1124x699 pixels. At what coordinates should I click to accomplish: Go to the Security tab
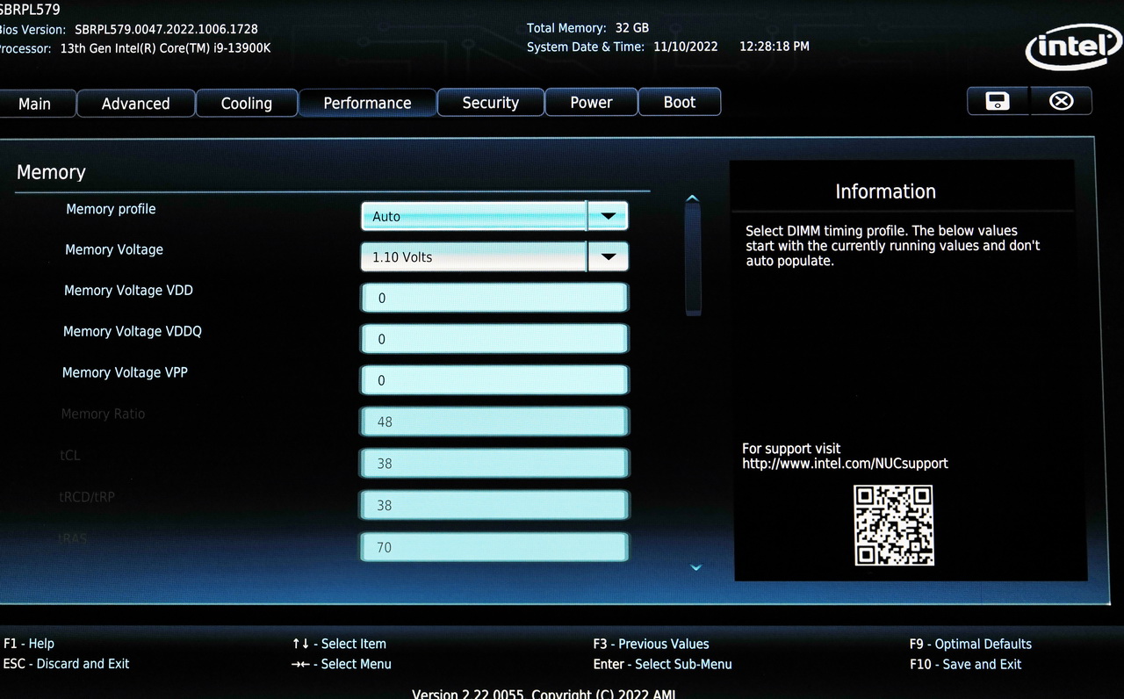pyautogui.click(x=490, y=103)
